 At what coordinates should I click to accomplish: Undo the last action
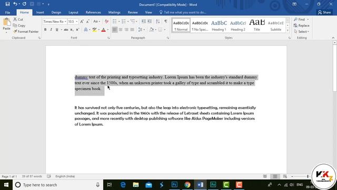15,4
